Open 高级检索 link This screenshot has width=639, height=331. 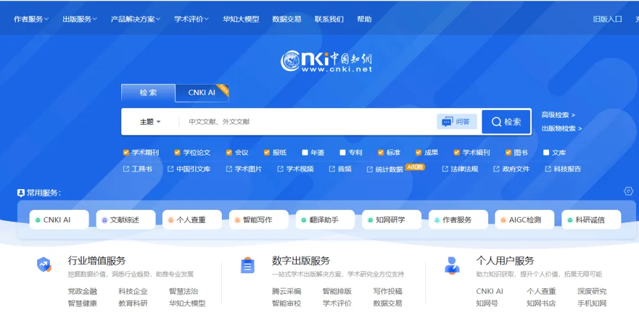(x=558, y=115)
